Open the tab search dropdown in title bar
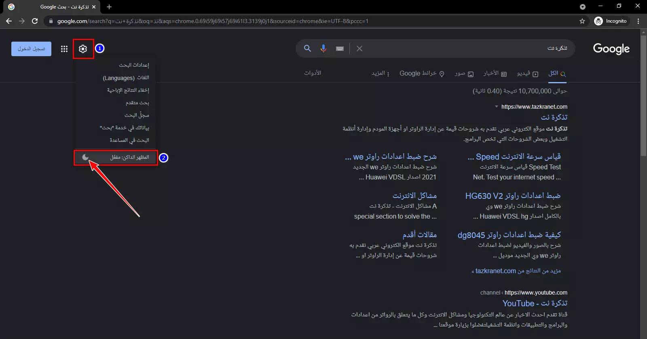The height and width of the screenshot is (339, 647). click(583, 7)
